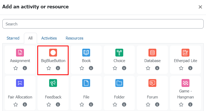This screenshot has width=206, height=111.
Task: Click the Search input field
Action: (x=103, y=24)
